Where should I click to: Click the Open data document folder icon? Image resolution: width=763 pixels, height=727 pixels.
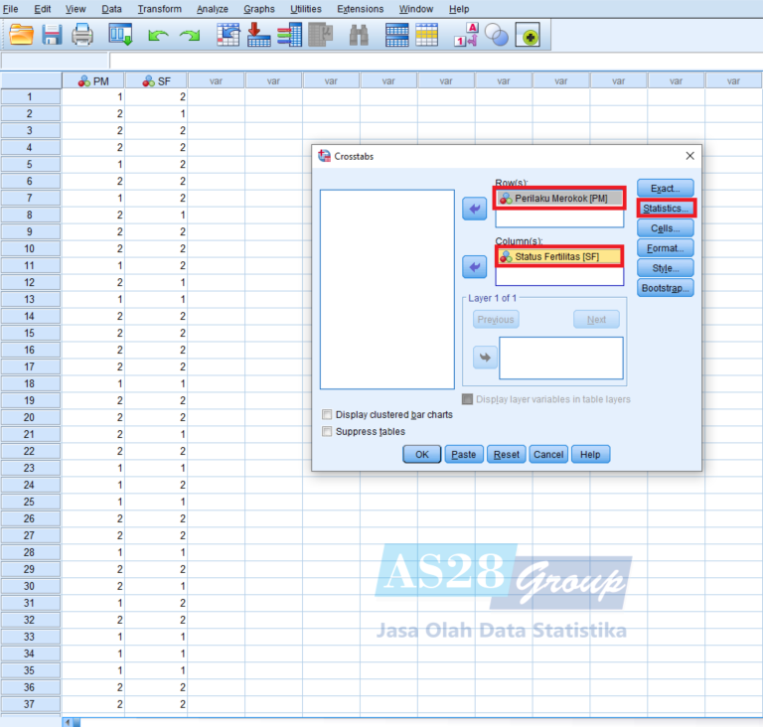pos(21,36)
